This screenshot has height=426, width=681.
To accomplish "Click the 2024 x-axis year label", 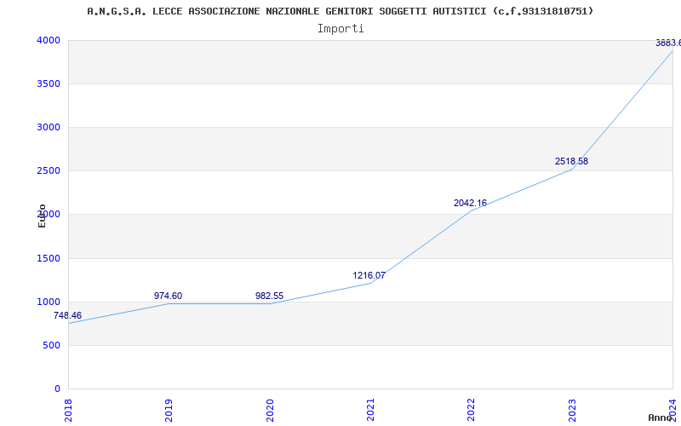I will tap(672, 409).
